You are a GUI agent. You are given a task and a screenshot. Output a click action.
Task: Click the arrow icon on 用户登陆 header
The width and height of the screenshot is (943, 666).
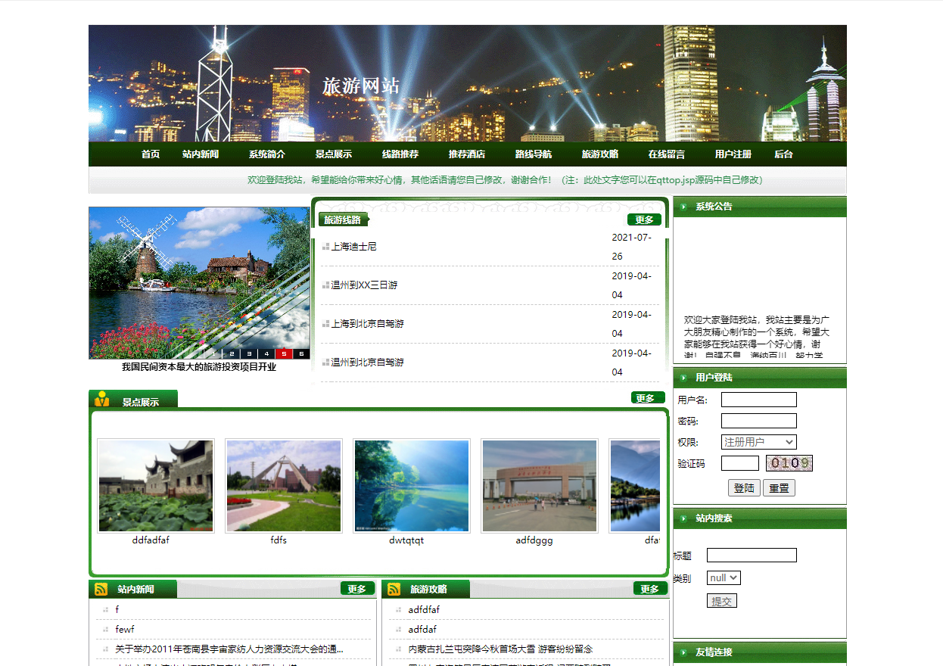pyautogui.click(x=682, y=378)
